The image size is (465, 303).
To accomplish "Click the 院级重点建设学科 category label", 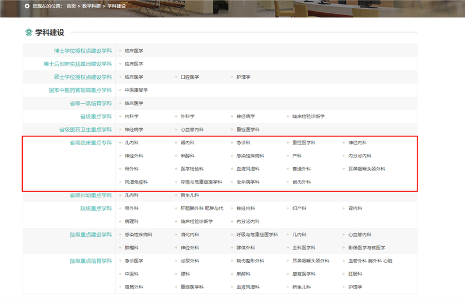I will click(x=91, y=235).
